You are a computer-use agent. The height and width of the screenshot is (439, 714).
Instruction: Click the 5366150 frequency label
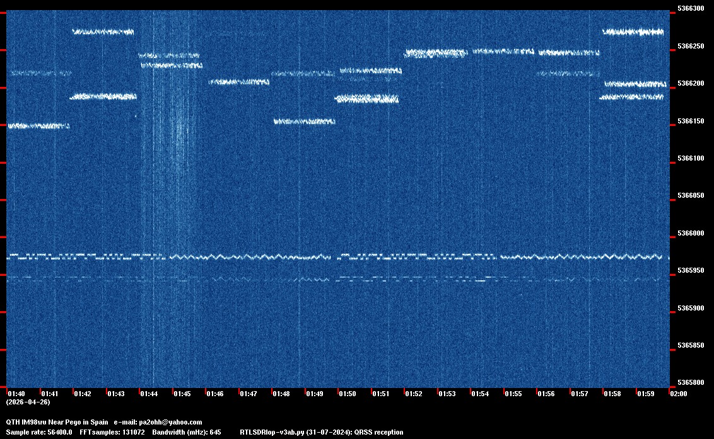(x=691, y=121)
